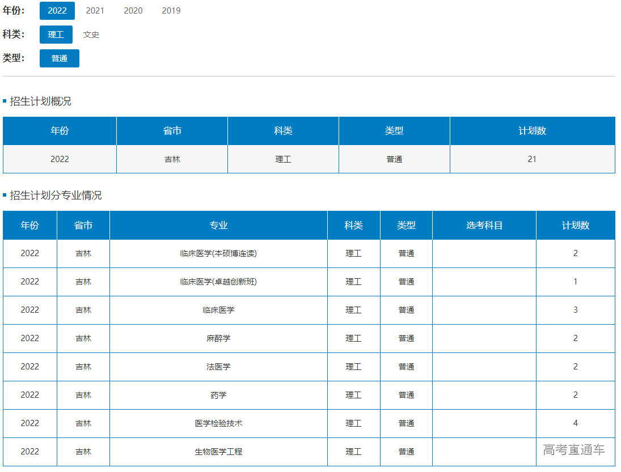Switch to year 2020
The height and width of the screenshot is (472, 621).
(x=133, y=11)
